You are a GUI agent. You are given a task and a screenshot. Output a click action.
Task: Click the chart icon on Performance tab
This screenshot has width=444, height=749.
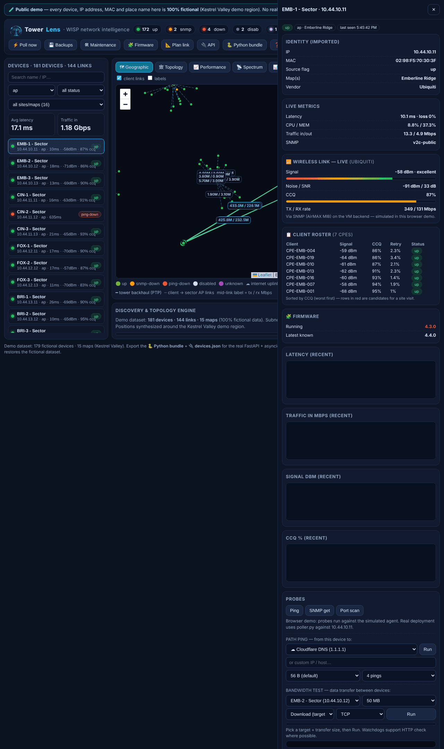coord(196,67)
